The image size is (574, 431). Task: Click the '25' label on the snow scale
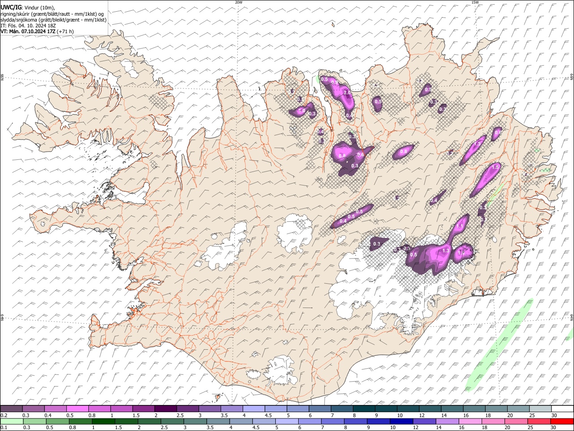tap(532, 415)
